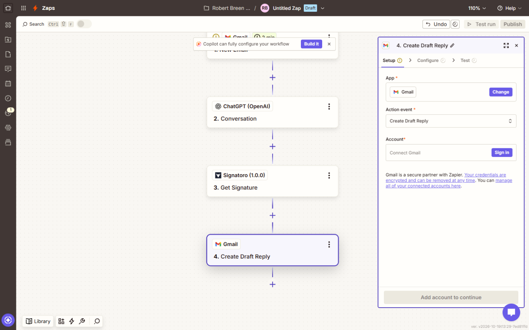Open the clock version history icon next to Undo
The image size is (529, 330).
click(x=455, y=24)
